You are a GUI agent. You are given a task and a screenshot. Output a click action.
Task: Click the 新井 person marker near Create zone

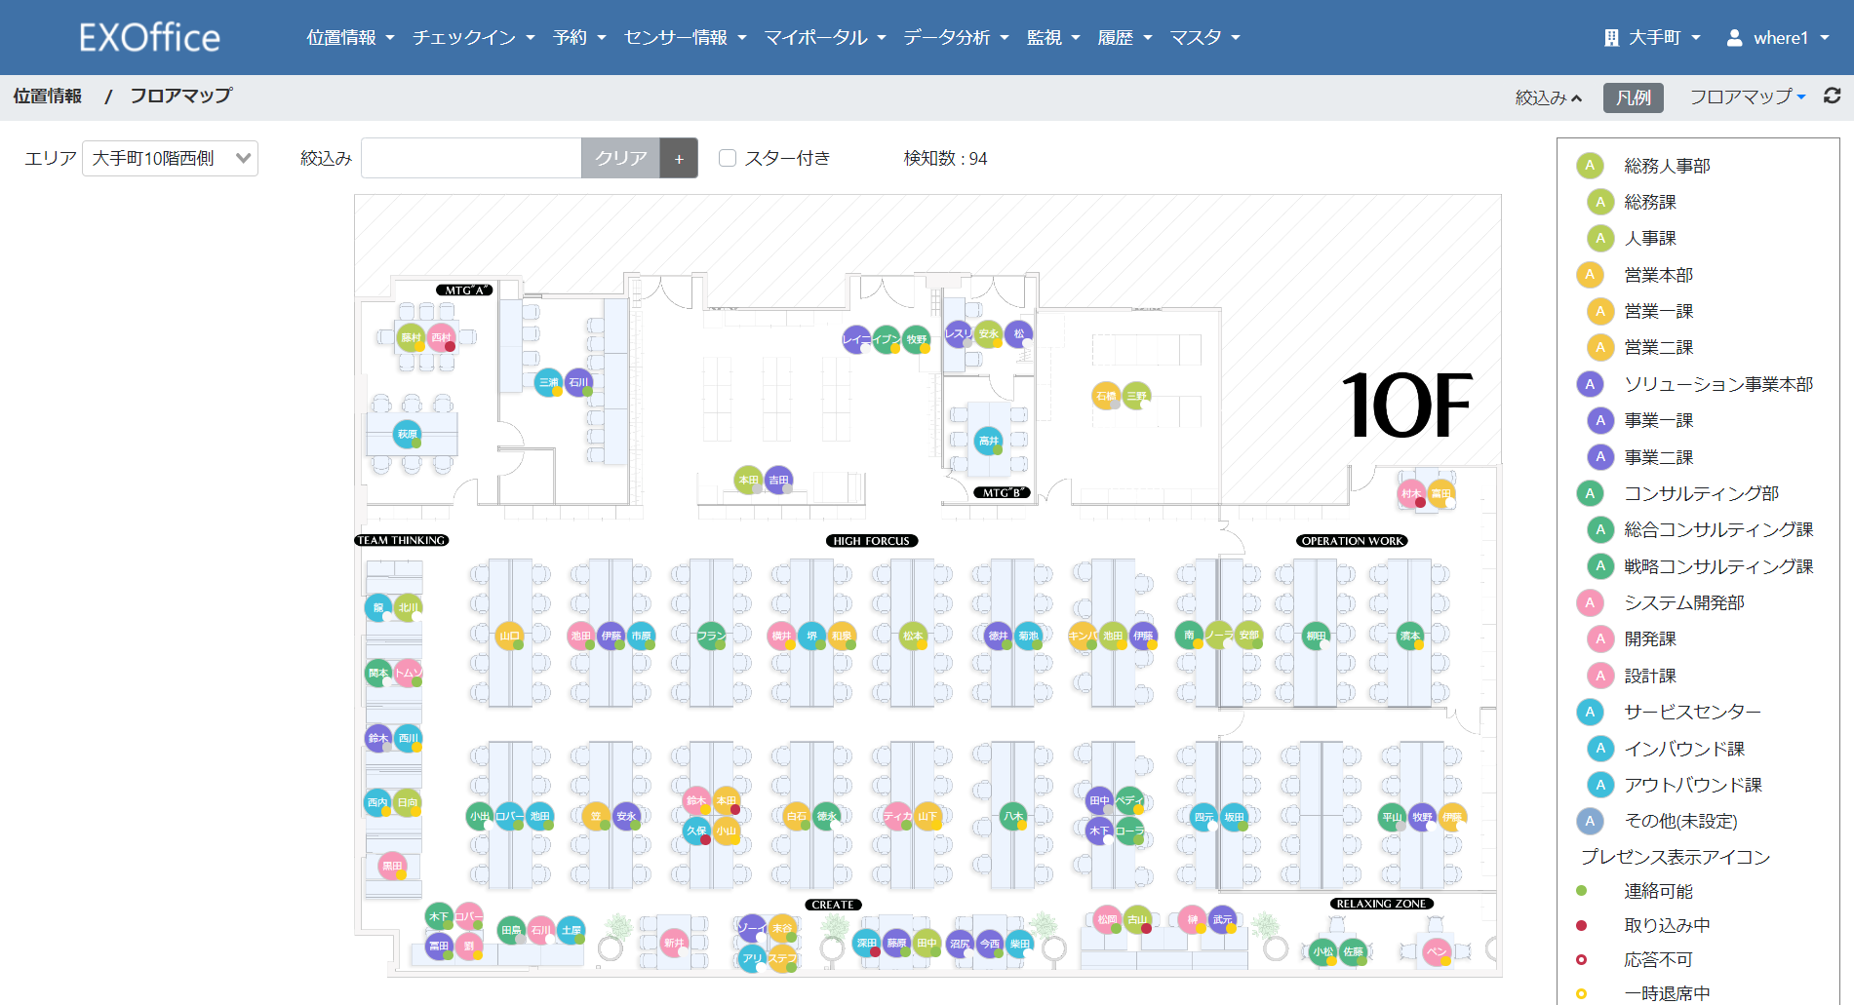click(674, 943)
